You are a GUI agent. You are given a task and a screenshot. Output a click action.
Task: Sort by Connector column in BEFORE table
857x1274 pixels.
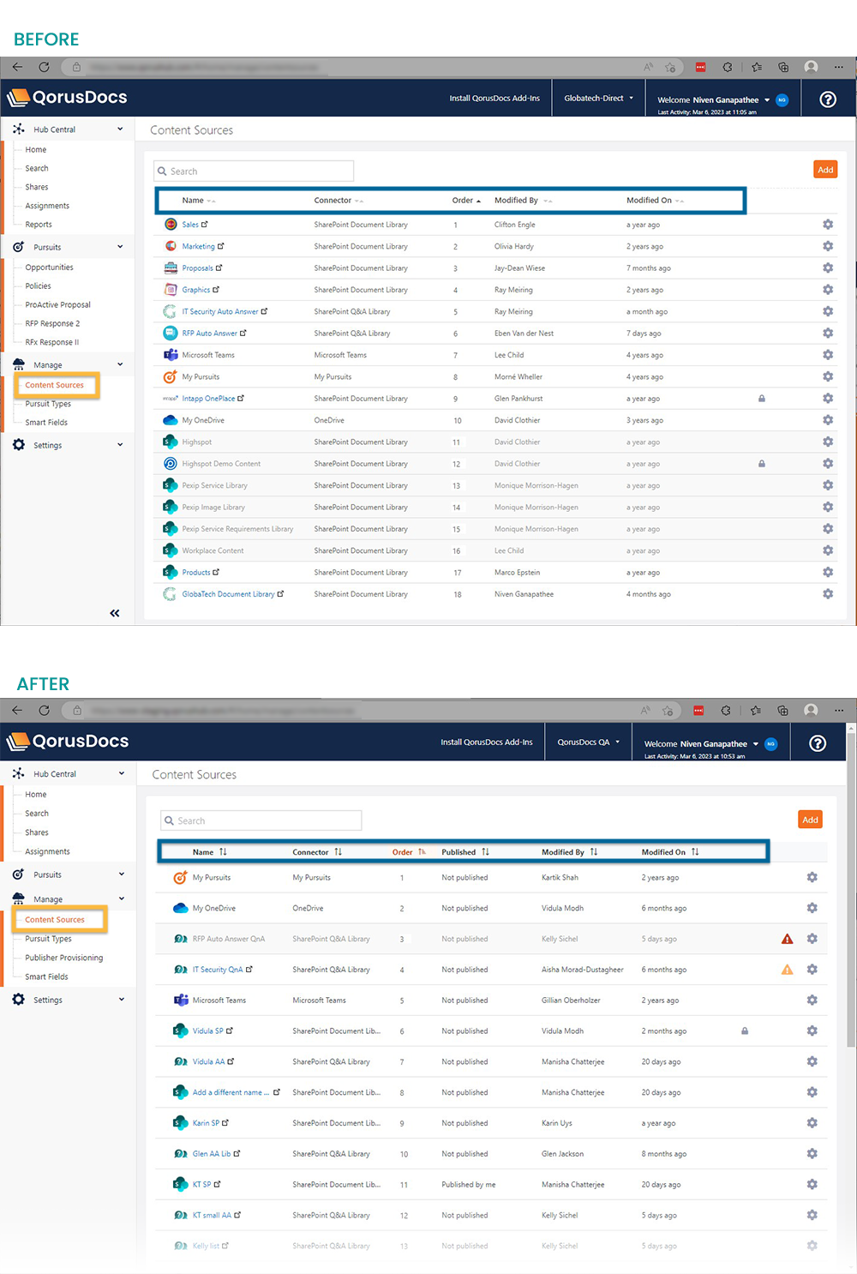339,201
